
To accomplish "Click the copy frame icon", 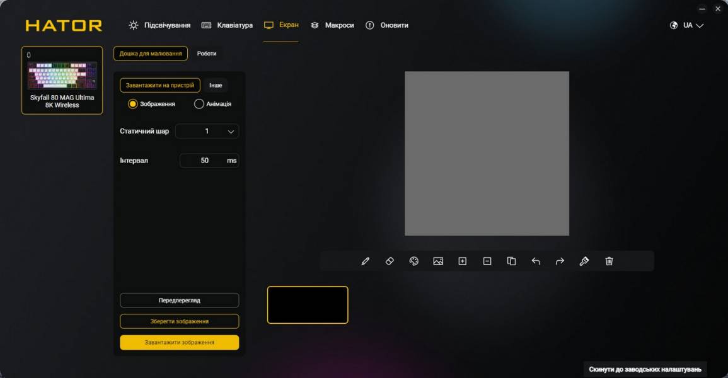I will pyautogui.click(x=511, y=261).
